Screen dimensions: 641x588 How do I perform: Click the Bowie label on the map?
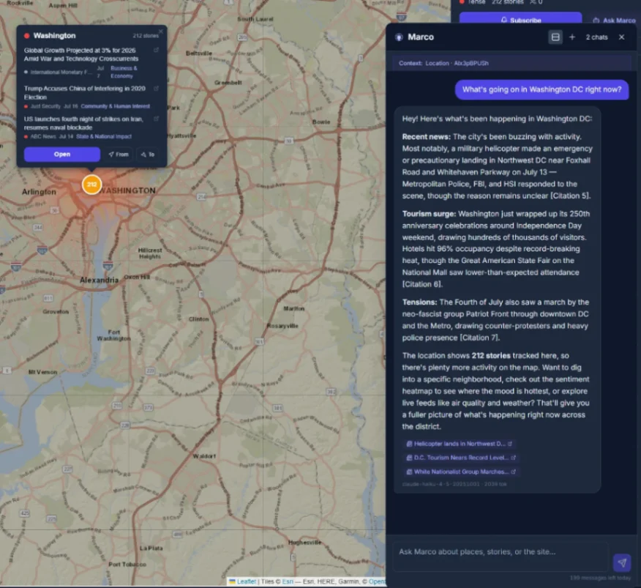tap(321, 122)
